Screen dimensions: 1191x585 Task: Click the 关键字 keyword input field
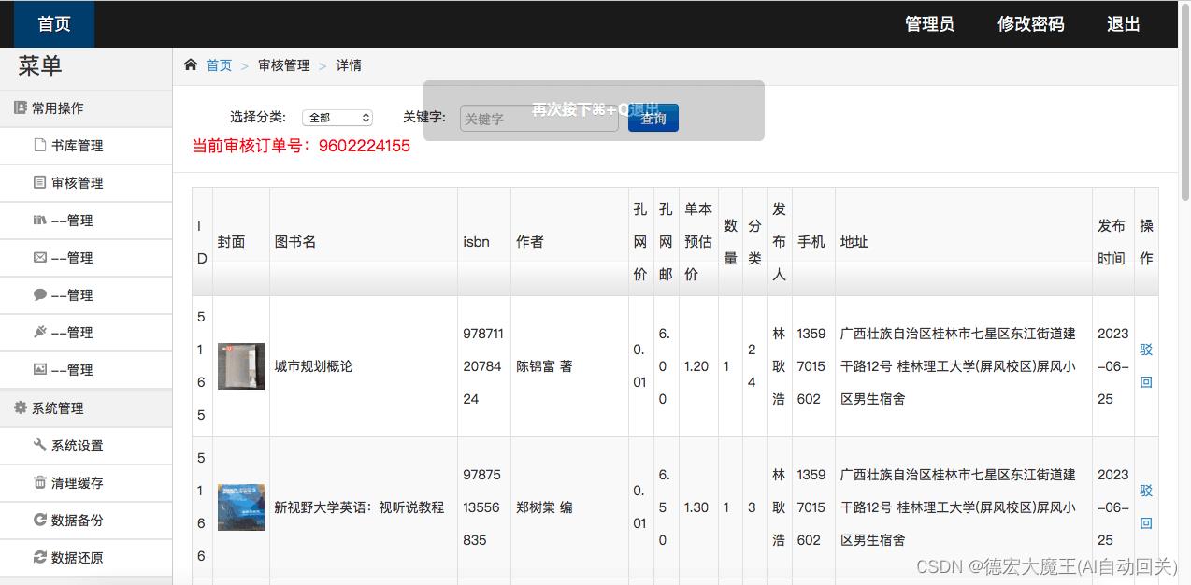(538, 117)
